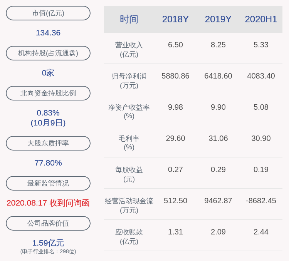
Task: Select the 1.59亿元 brand value
Action: tap(48, 243)
